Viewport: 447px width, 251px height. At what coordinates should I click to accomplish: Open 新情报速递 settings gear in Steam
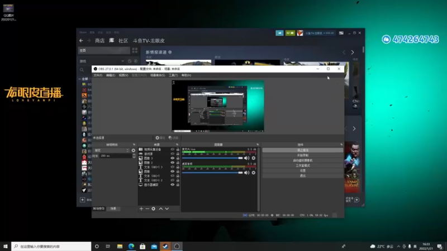click(170, 52)
